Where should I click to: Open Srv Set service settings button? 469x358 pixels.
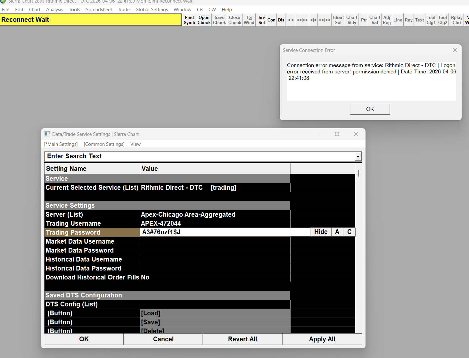[x=262, y=20]
